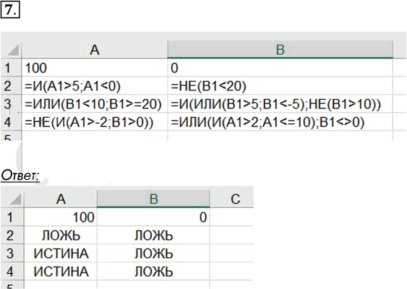Select ЛОЖЬ result in answer cell B4
Viewport: 407px width, 289px height.
pos(153,272)
